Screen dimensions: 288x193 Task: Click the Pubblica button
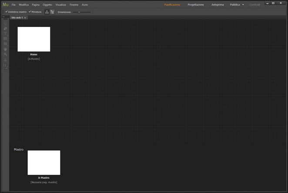point(235,5)
